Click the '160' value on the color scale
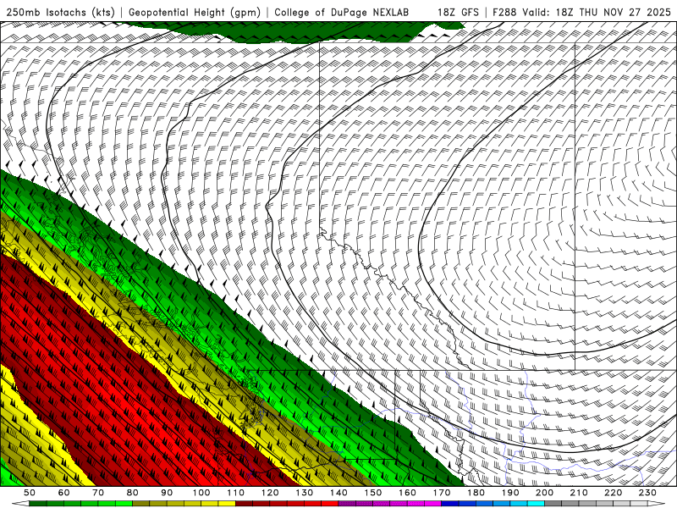 [x=407, y=493]
